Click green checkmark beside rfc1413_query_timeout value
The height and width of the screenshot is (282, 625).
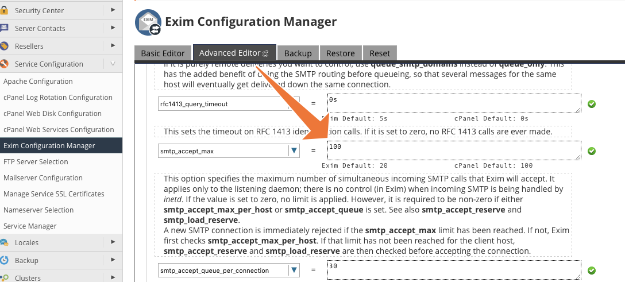coord(592,104)
